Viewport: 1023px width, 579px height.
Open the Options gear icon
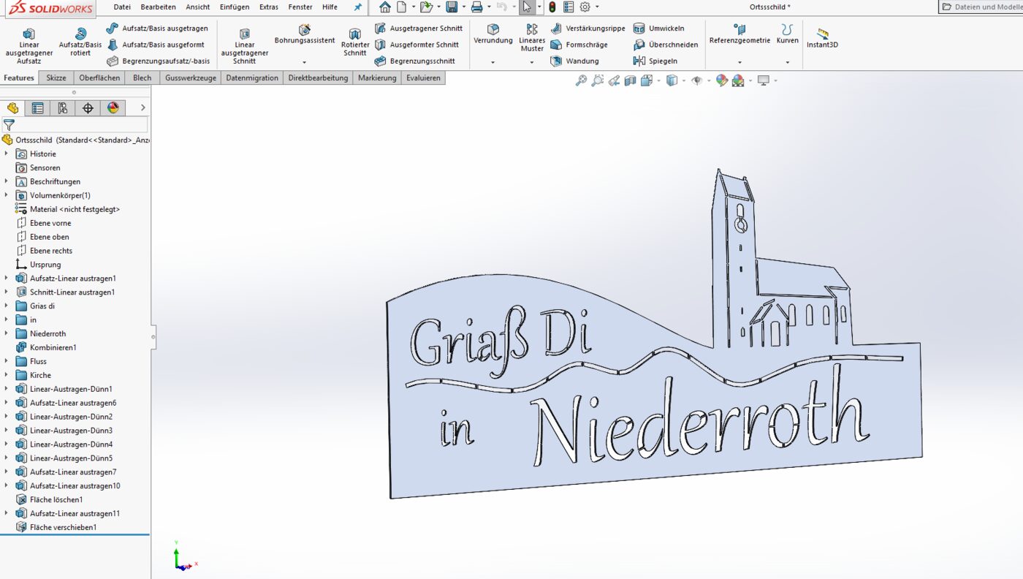pyautogui.click(x=585, y=7)
